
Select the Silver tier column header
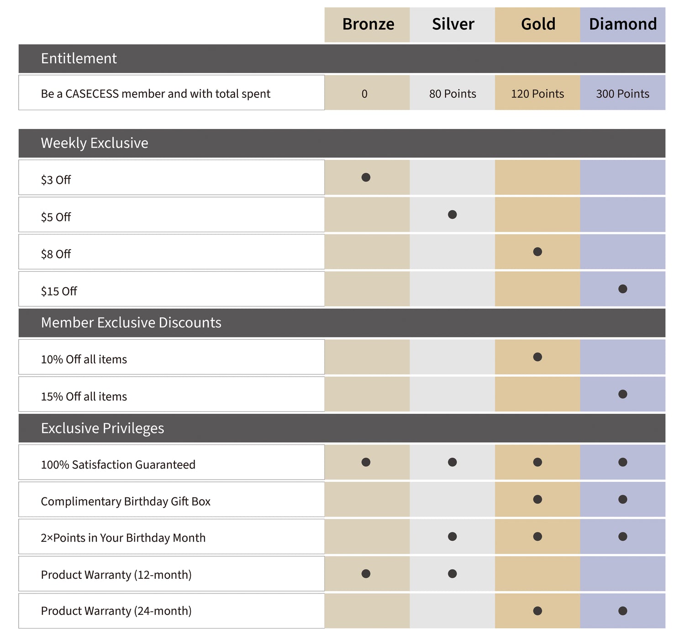[x=453, y=24]
